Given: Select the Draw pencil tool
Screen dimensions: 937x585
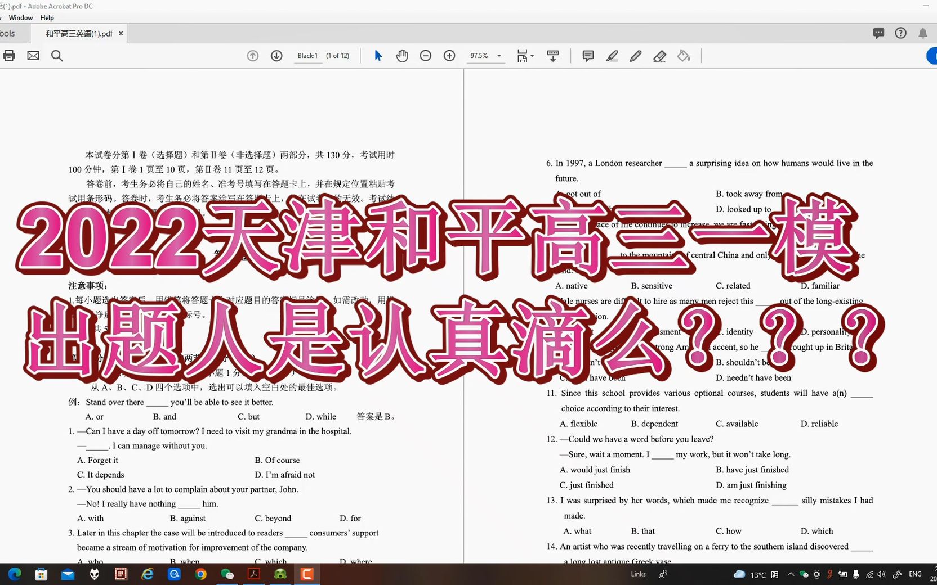Looking at the screenshot, I should 636,56.
